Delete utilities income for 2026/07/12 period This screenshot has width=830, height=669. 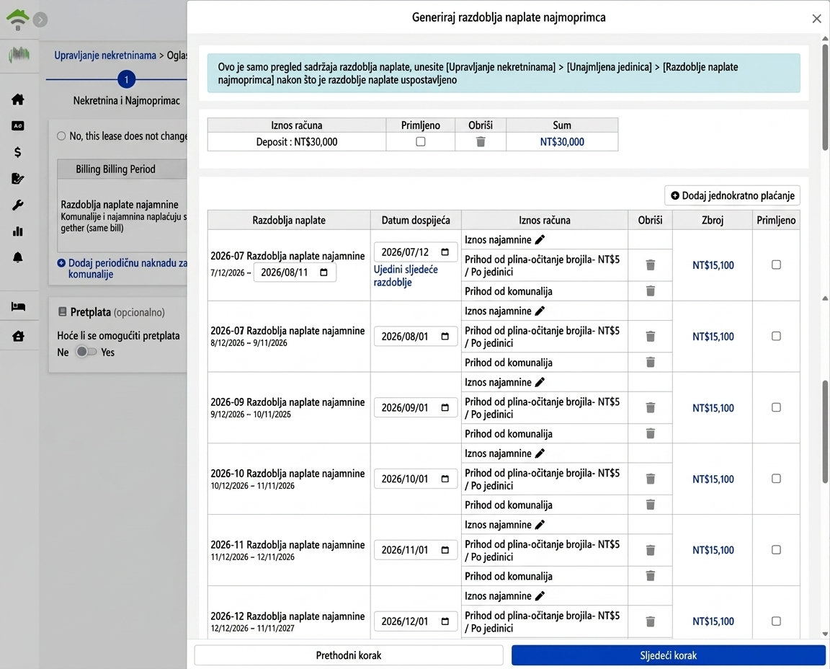651,291
